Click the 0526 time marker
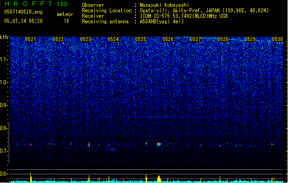Image resolution: width=288 pixels, height=183 pixels. click(x=168, y=39)
